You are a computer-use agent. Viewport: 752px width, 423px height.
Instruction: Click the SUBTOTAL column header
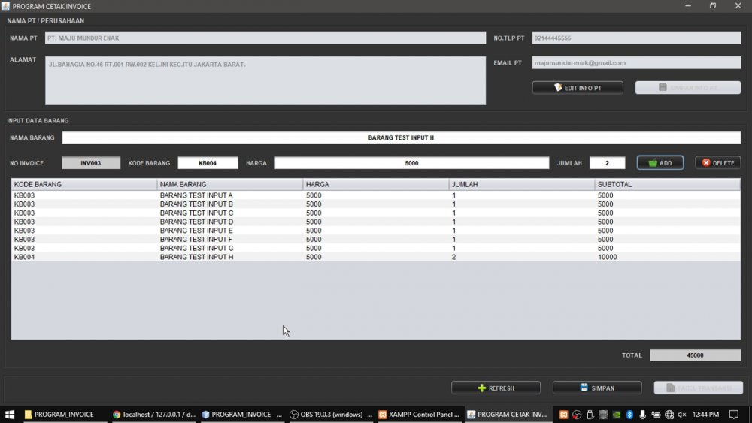point(666,184)
